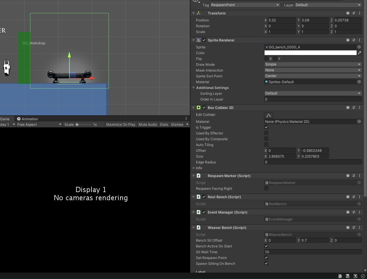Enable Used By Composite checkbox
Screen dimensions: 367x279
pyautogui.click(x=266, y=139)
